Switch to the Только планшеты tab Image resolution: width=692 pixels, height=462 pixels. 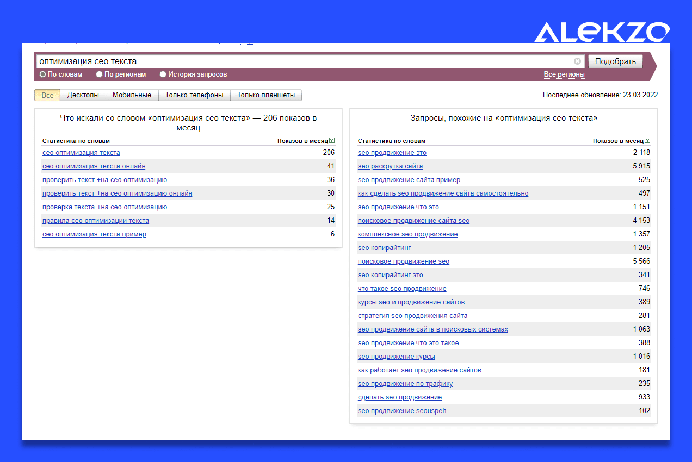266,95
